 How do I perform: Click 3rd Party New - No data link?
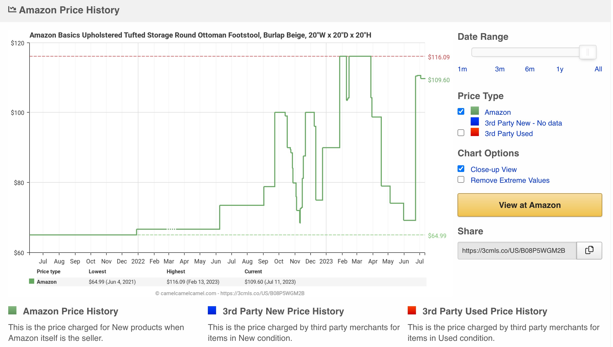[x=523, y=123]
